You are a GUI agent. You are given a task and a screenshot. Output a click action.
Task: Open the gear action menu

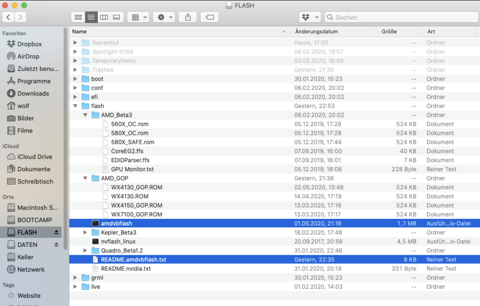(x=164, y=17)
